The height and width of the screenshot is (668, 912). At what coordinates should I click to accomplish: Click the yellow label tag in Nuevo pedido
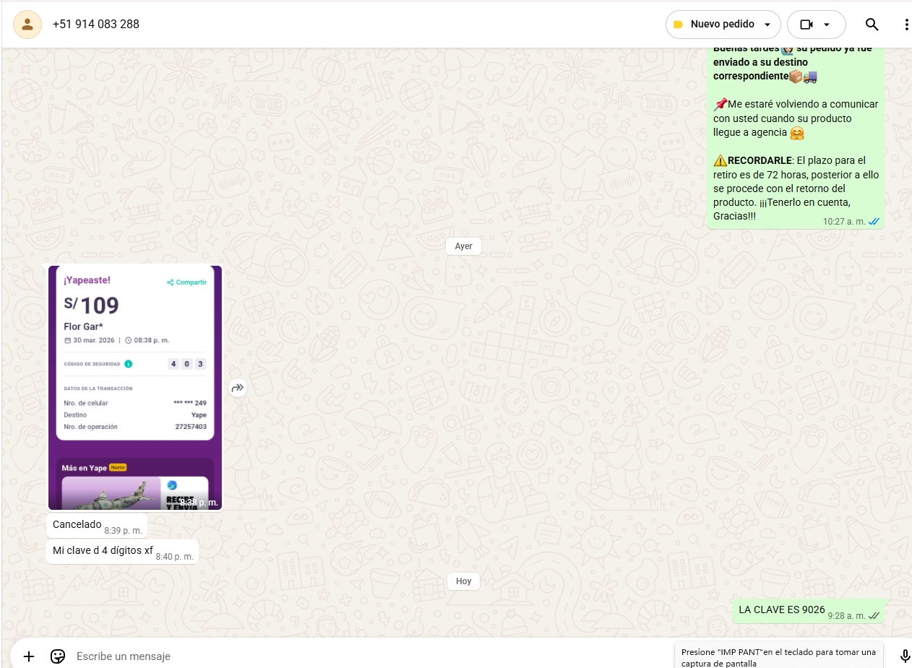pos(678,25)
